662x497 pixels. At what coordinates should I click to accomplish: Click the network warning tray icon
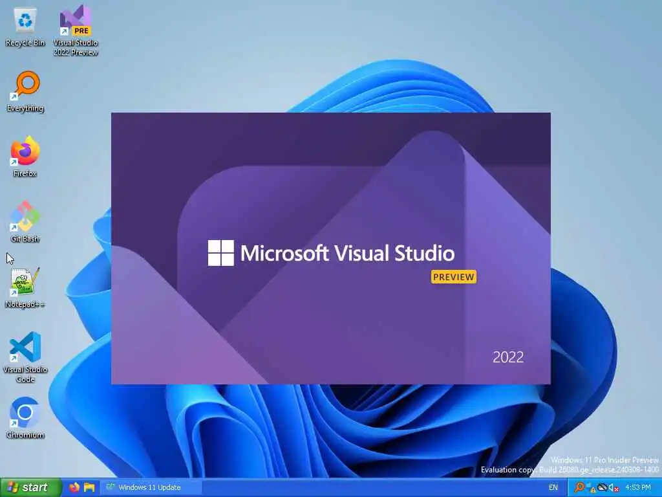(x=591, y=488)
